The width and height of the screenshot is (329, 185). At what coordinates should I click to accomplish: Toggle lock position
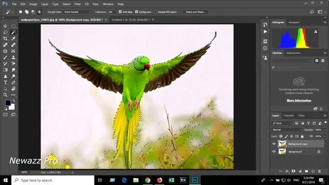(x=291, y=136)
